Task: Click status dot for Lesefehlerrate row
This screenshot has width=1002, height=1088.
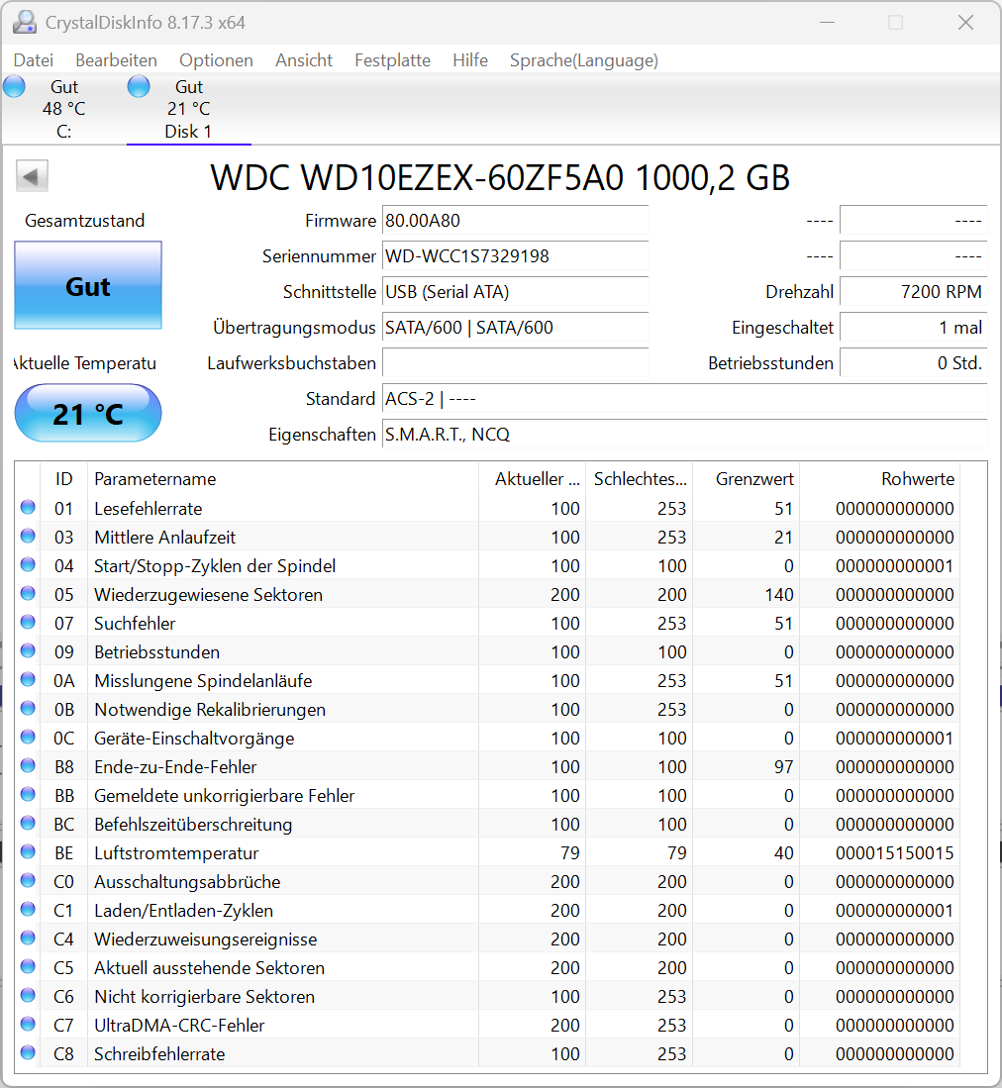Action: (28, 507)
